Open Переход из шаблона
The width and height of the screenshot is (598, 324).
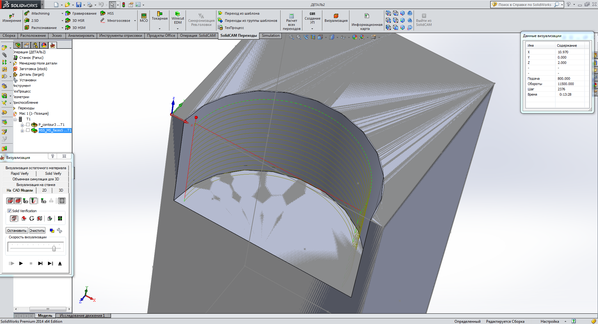pyautogui.click(x=239, y=13)
